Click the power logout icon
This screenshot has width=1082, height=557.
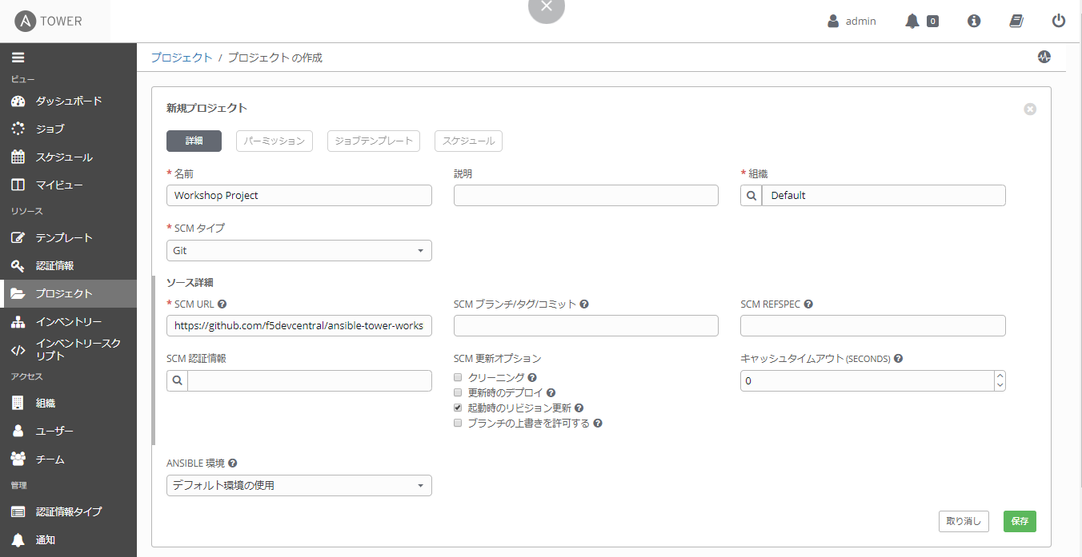(x=1059, y=22)
